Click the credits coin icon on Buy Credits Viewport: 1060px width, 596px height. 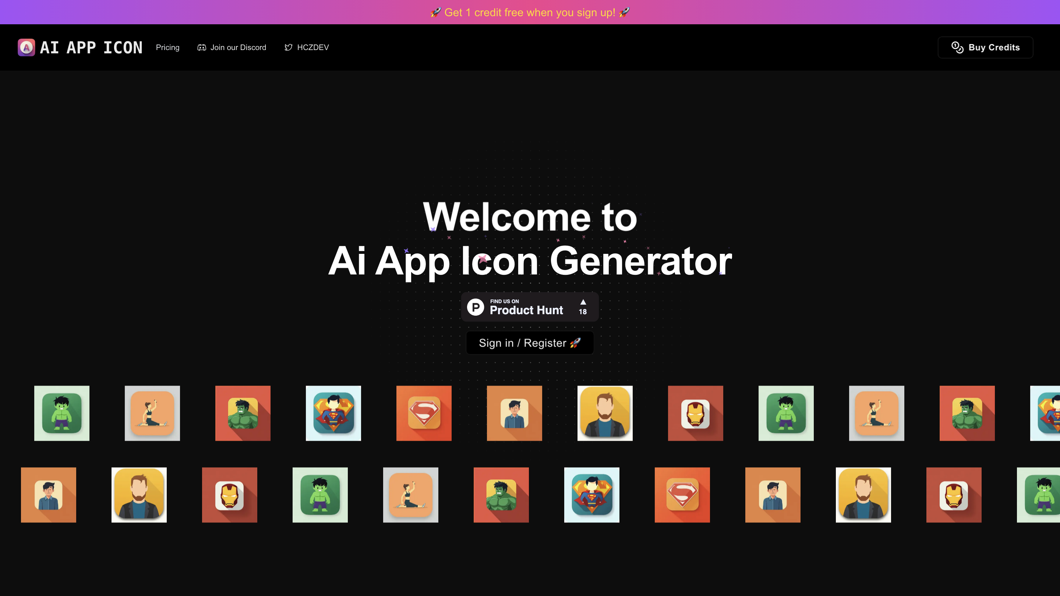tap(958, 47)
